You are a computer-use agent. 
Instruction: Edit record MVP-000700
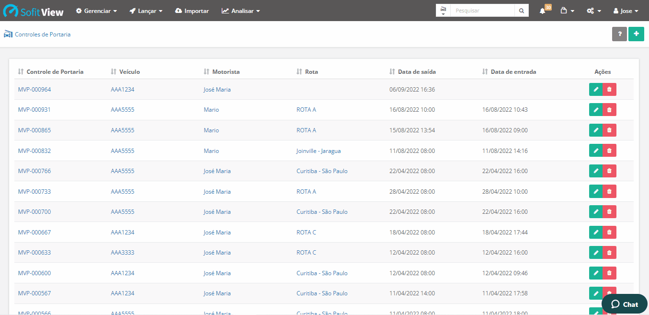[596, 211]
